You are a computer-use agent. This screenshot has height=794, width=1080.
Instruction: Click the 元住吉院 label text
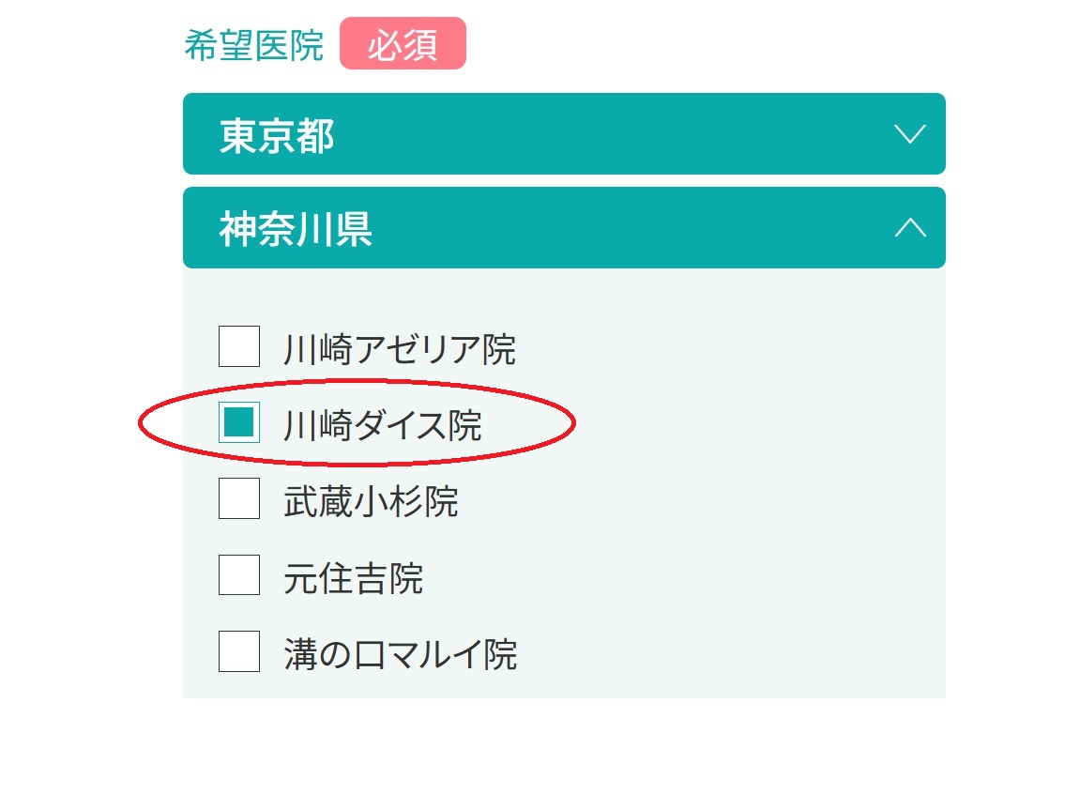354,578
